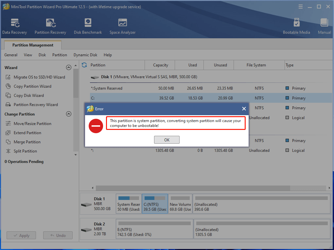Create Bootable Media
This screenshot has height=250, width=334.
pyautogui.click(x=296, y=27)
